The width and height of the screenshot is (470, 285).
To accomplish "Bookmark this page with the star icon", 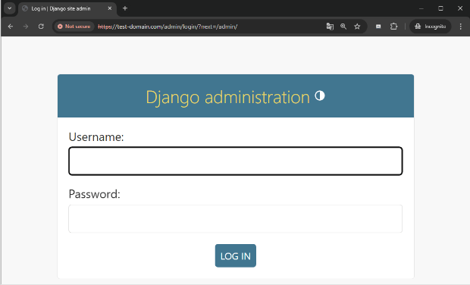I will [357, 27].
